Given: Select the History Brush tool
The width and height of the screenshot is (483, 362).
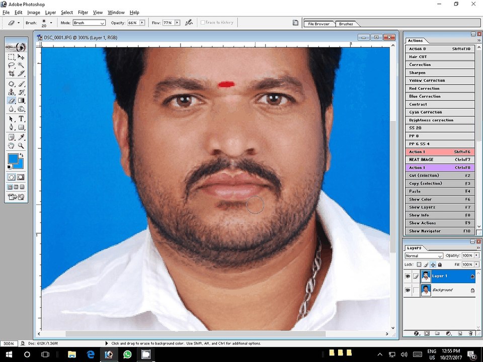Looking at the screenshot, I should pyautogui.click(x=21, y=92).
